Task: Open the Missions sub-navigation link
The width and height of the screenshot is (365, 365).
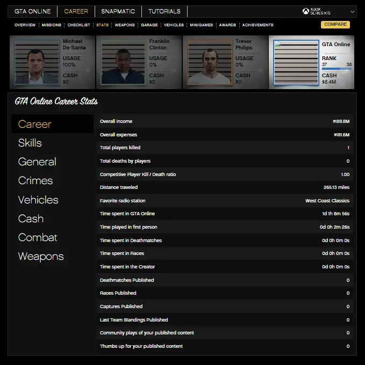Action: (x=52, y=25)
